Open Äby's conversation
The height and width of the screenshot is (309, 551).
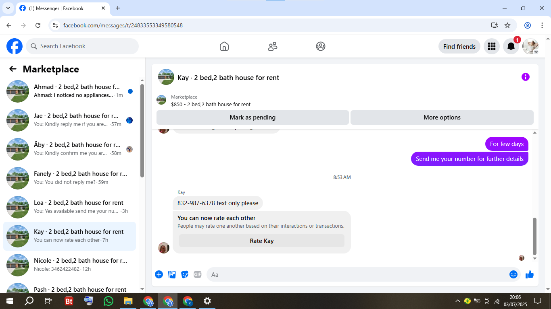pyautogui.click(x=69, y=149)
